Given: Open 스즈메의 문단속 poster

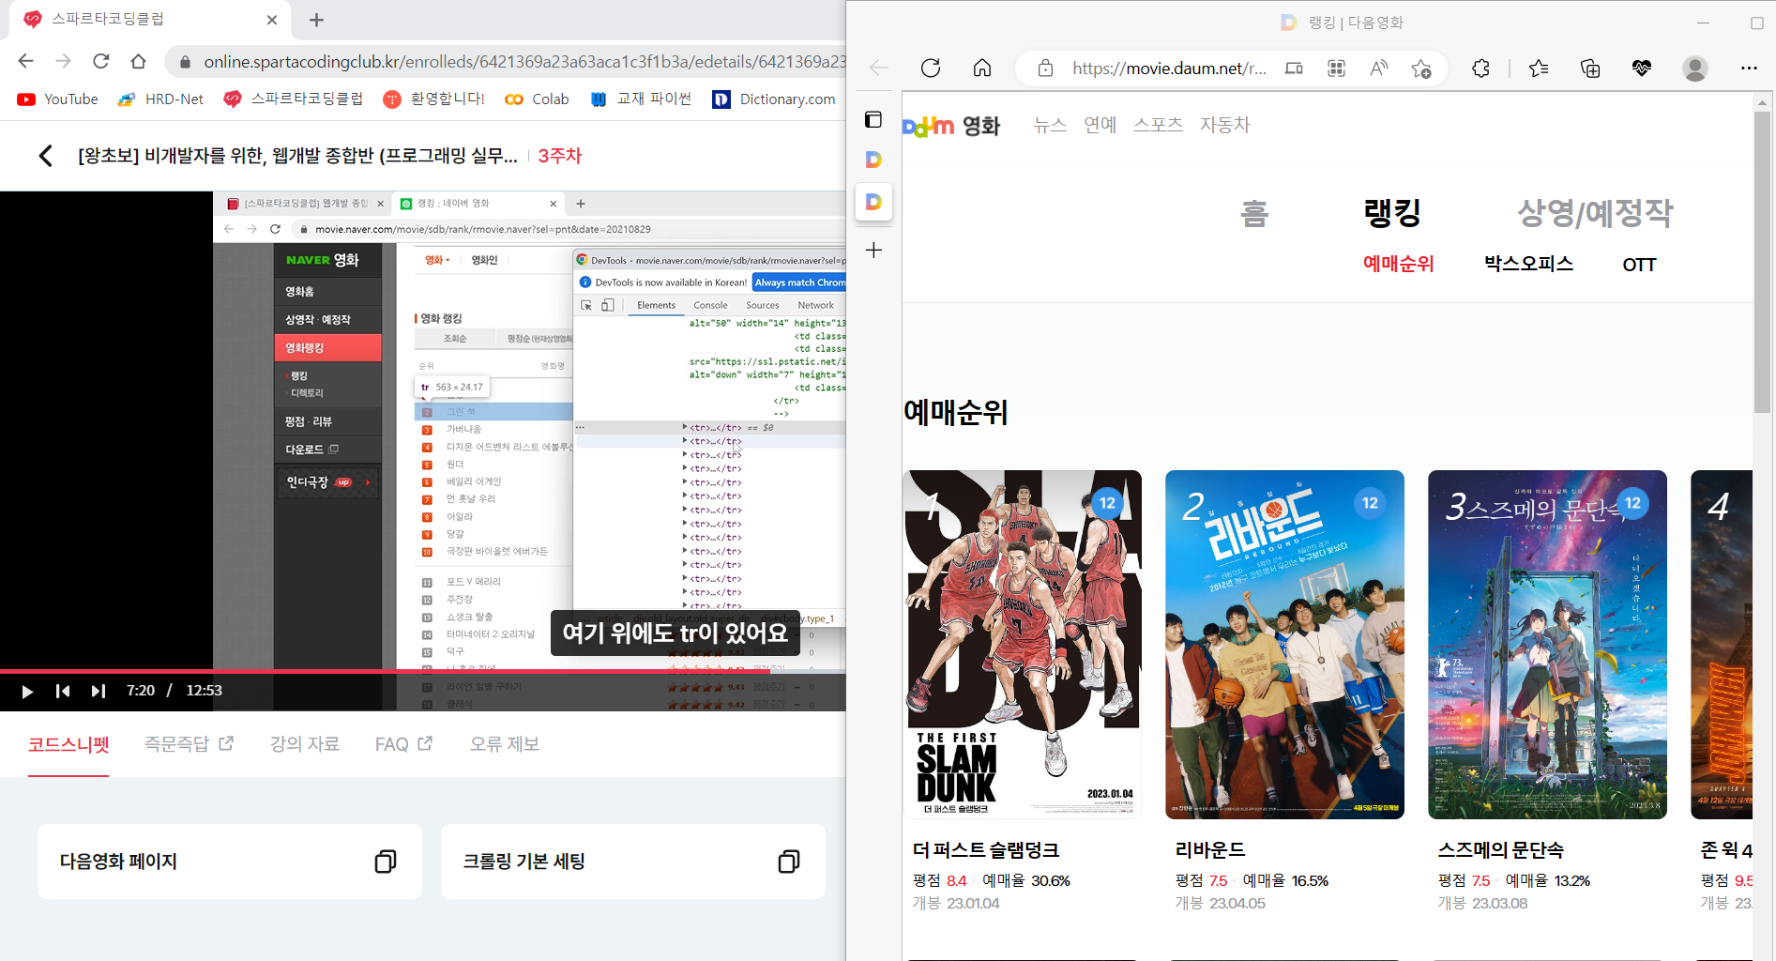Looking at the screenshot, I should pos(1547,645).
